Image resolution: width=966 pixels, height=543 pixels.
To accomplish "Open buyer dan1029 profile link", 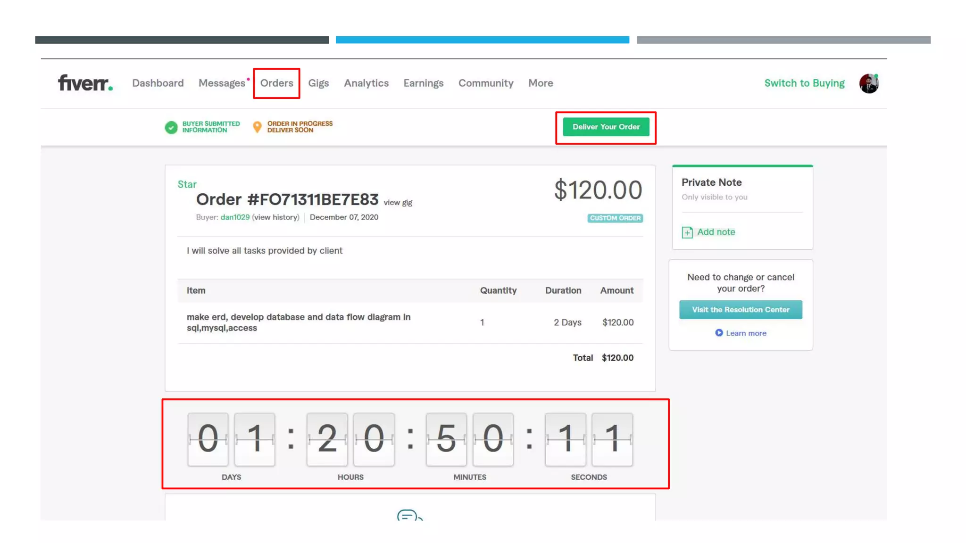I will pos(235,217).
